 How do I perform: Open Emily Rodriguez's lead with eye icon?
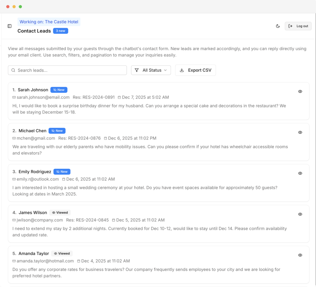[300, 173]
